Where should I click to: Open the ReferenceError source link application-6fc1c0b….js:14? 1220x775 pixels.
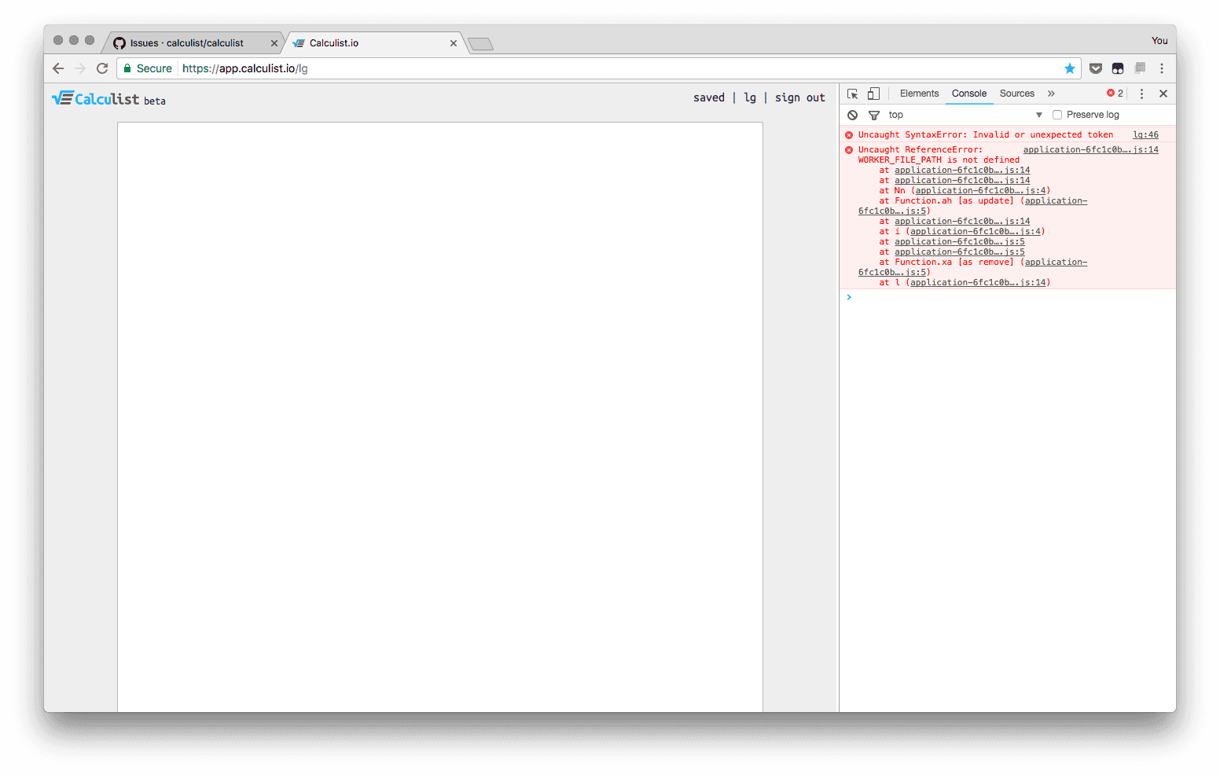(x=1091, y=150)
